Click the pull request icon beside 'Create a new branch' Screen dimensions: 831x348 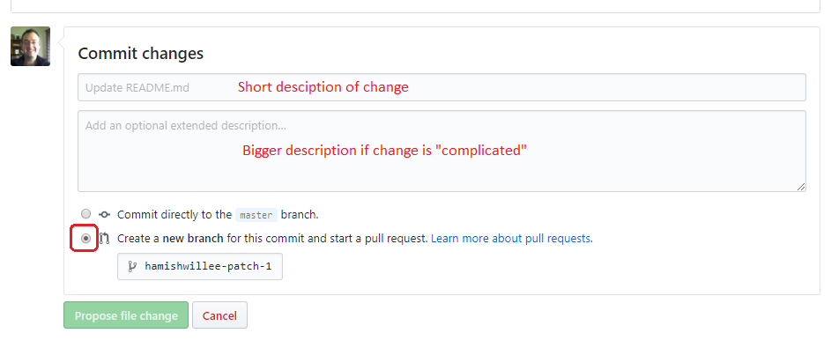tap(104, 239)
